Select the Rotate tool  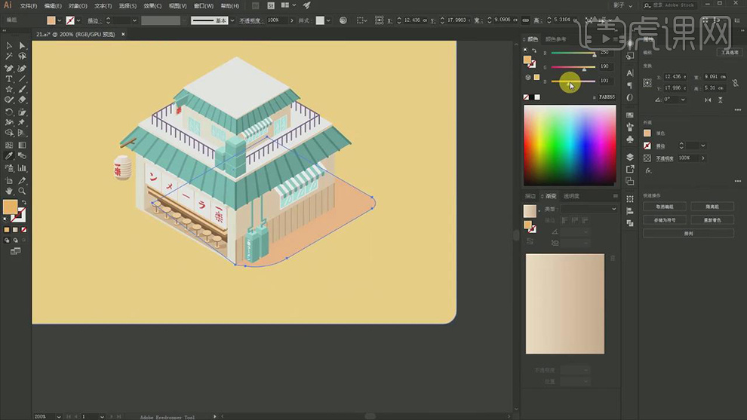tap(9, 112)
